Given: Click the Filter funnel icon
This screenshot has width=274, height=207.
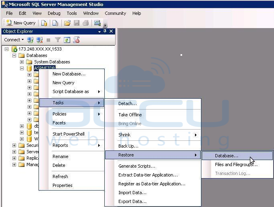Looking at the screenshot, I should (x=57, y=40).
